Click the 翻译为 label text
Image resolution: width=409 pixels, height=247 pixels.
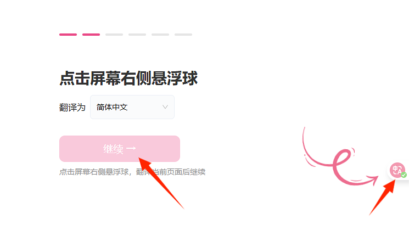72,107
